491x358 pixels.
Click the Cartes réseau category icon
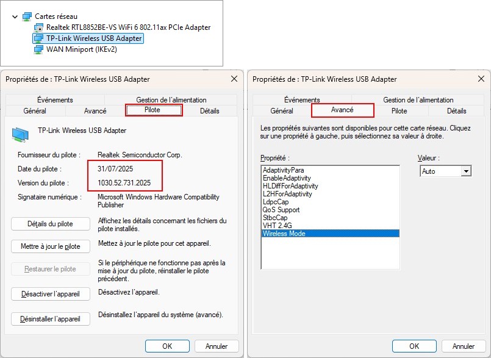click(27, 16)
